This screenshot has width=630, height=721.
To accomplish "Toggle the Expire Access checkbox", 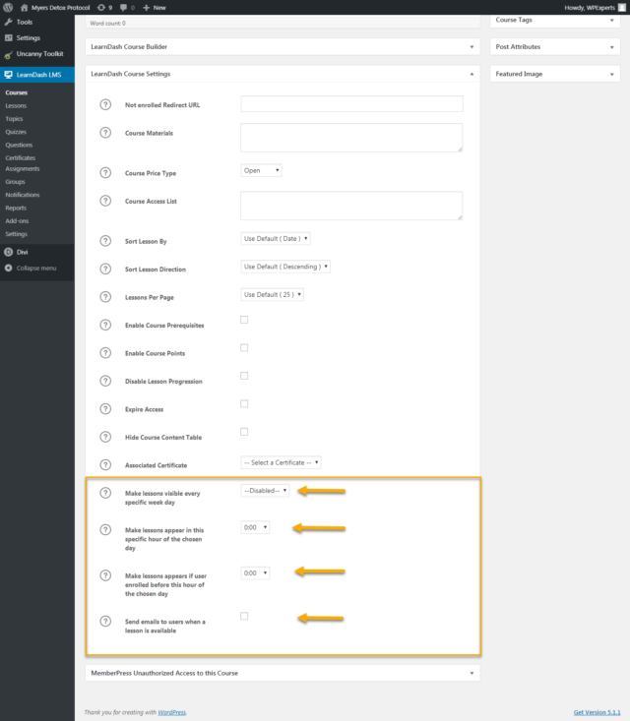I will [x=244, y=403].
